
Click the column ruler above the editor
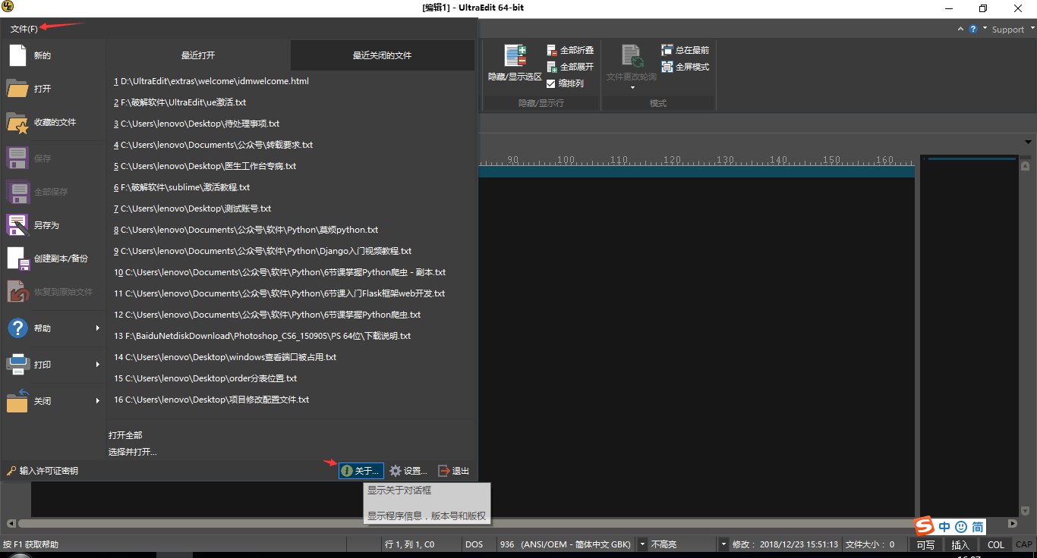click(697, 160)
